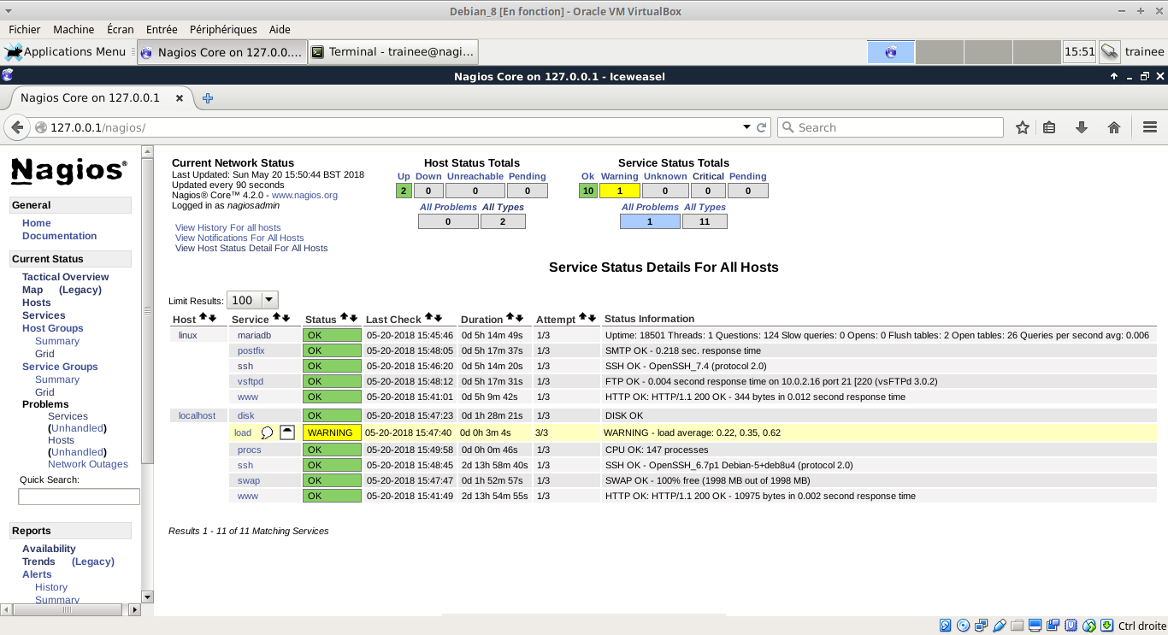Click VirtualBox network adapters status icon

click(982, 626)
